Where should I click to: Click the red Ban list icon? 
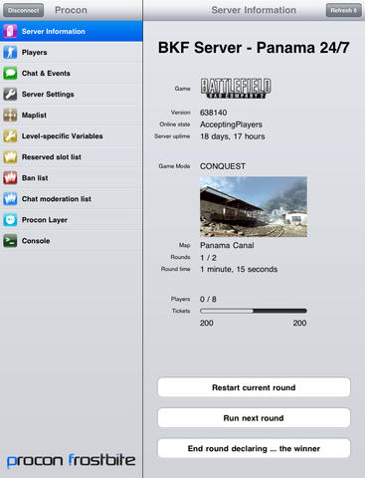point(10,177)
